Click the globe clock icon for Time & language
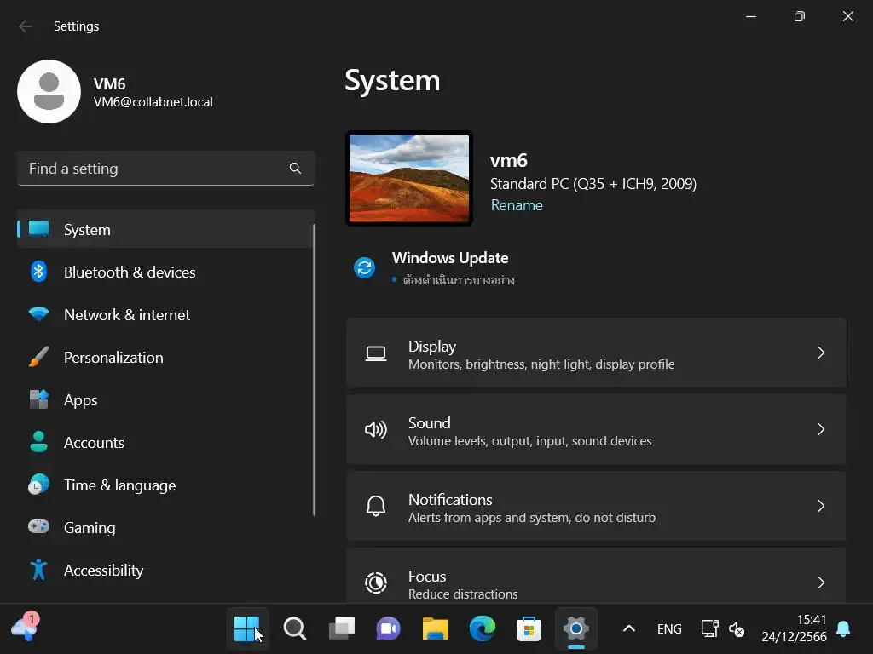The image size is (873, 654). 38,485
